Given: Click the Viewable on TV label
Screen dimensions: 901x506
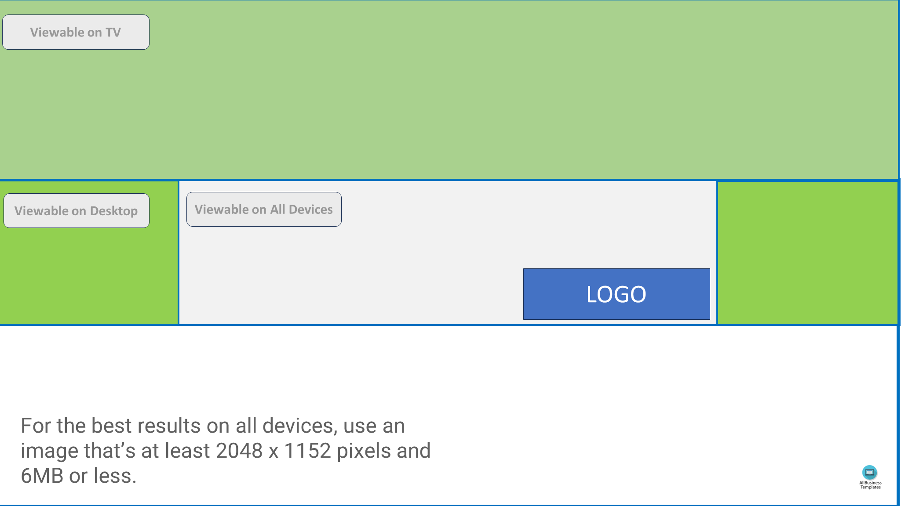Looking at the screenshot, I should tap(76, 32).
